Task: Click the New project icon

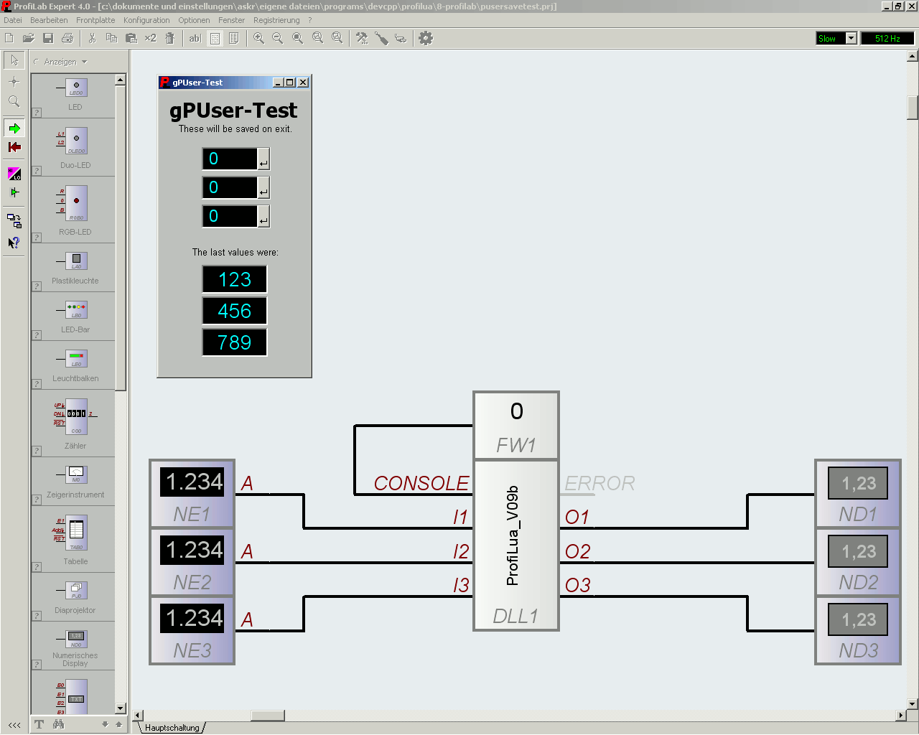Action: 9,38
